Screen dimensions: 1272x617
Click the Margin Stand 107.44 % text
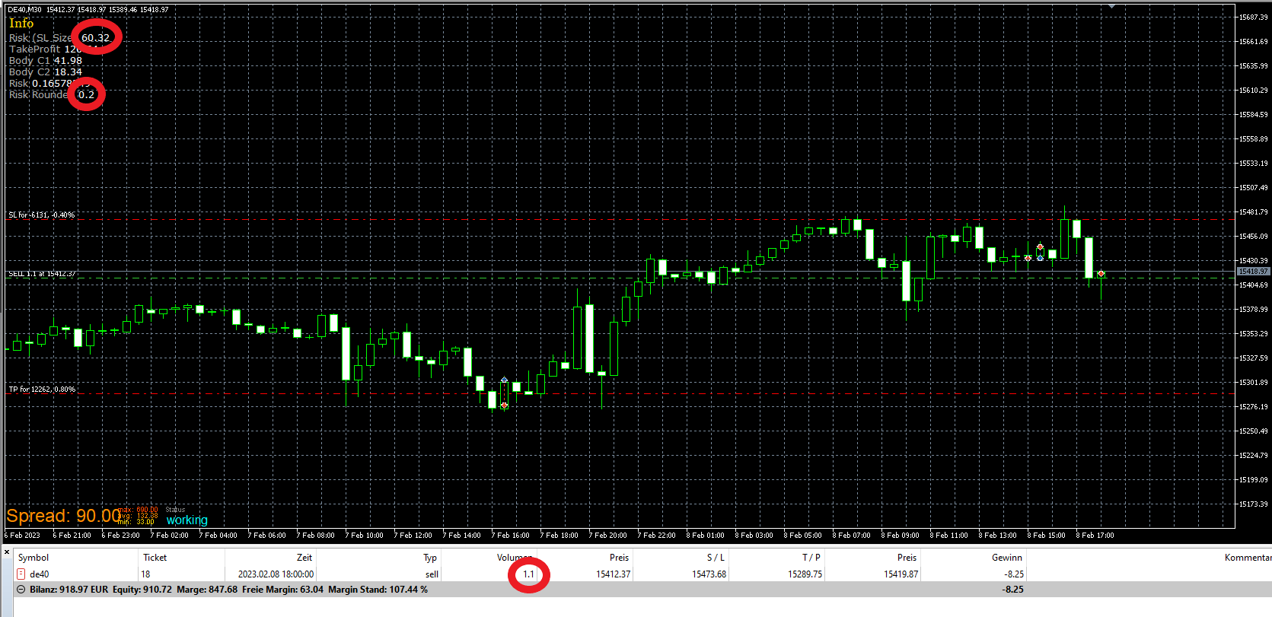click(378, 590)
